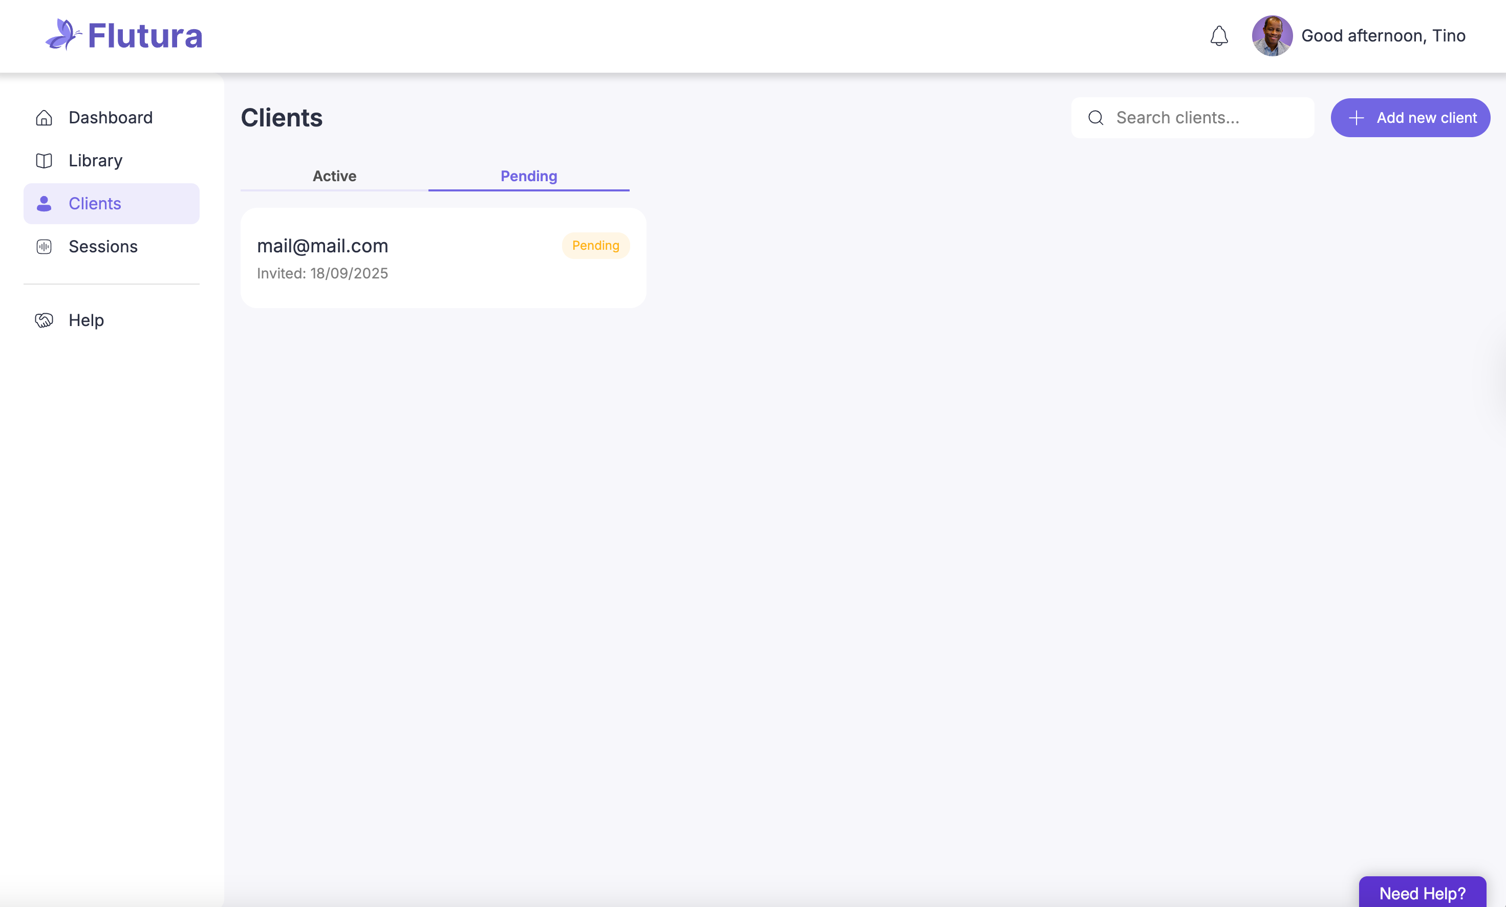The height and width of the screenshot is (907, 1506).
Task: Click the Flutura wordmark text
Action: [145, 35]
